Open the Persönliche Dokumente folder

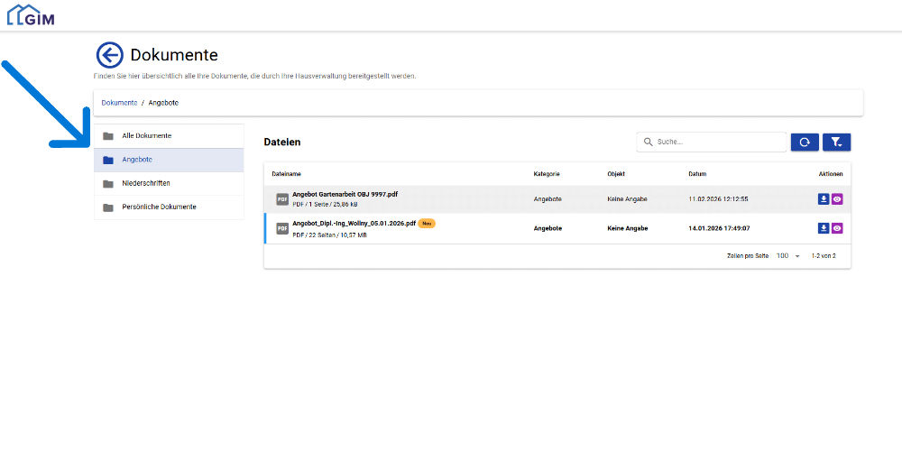coord(159,207)
